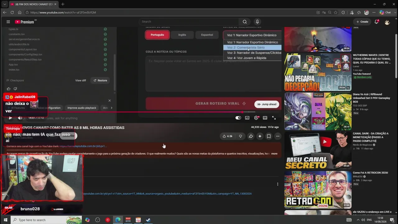Click the 44,335 views text
The image size is (398, 224).
(259, 127)
